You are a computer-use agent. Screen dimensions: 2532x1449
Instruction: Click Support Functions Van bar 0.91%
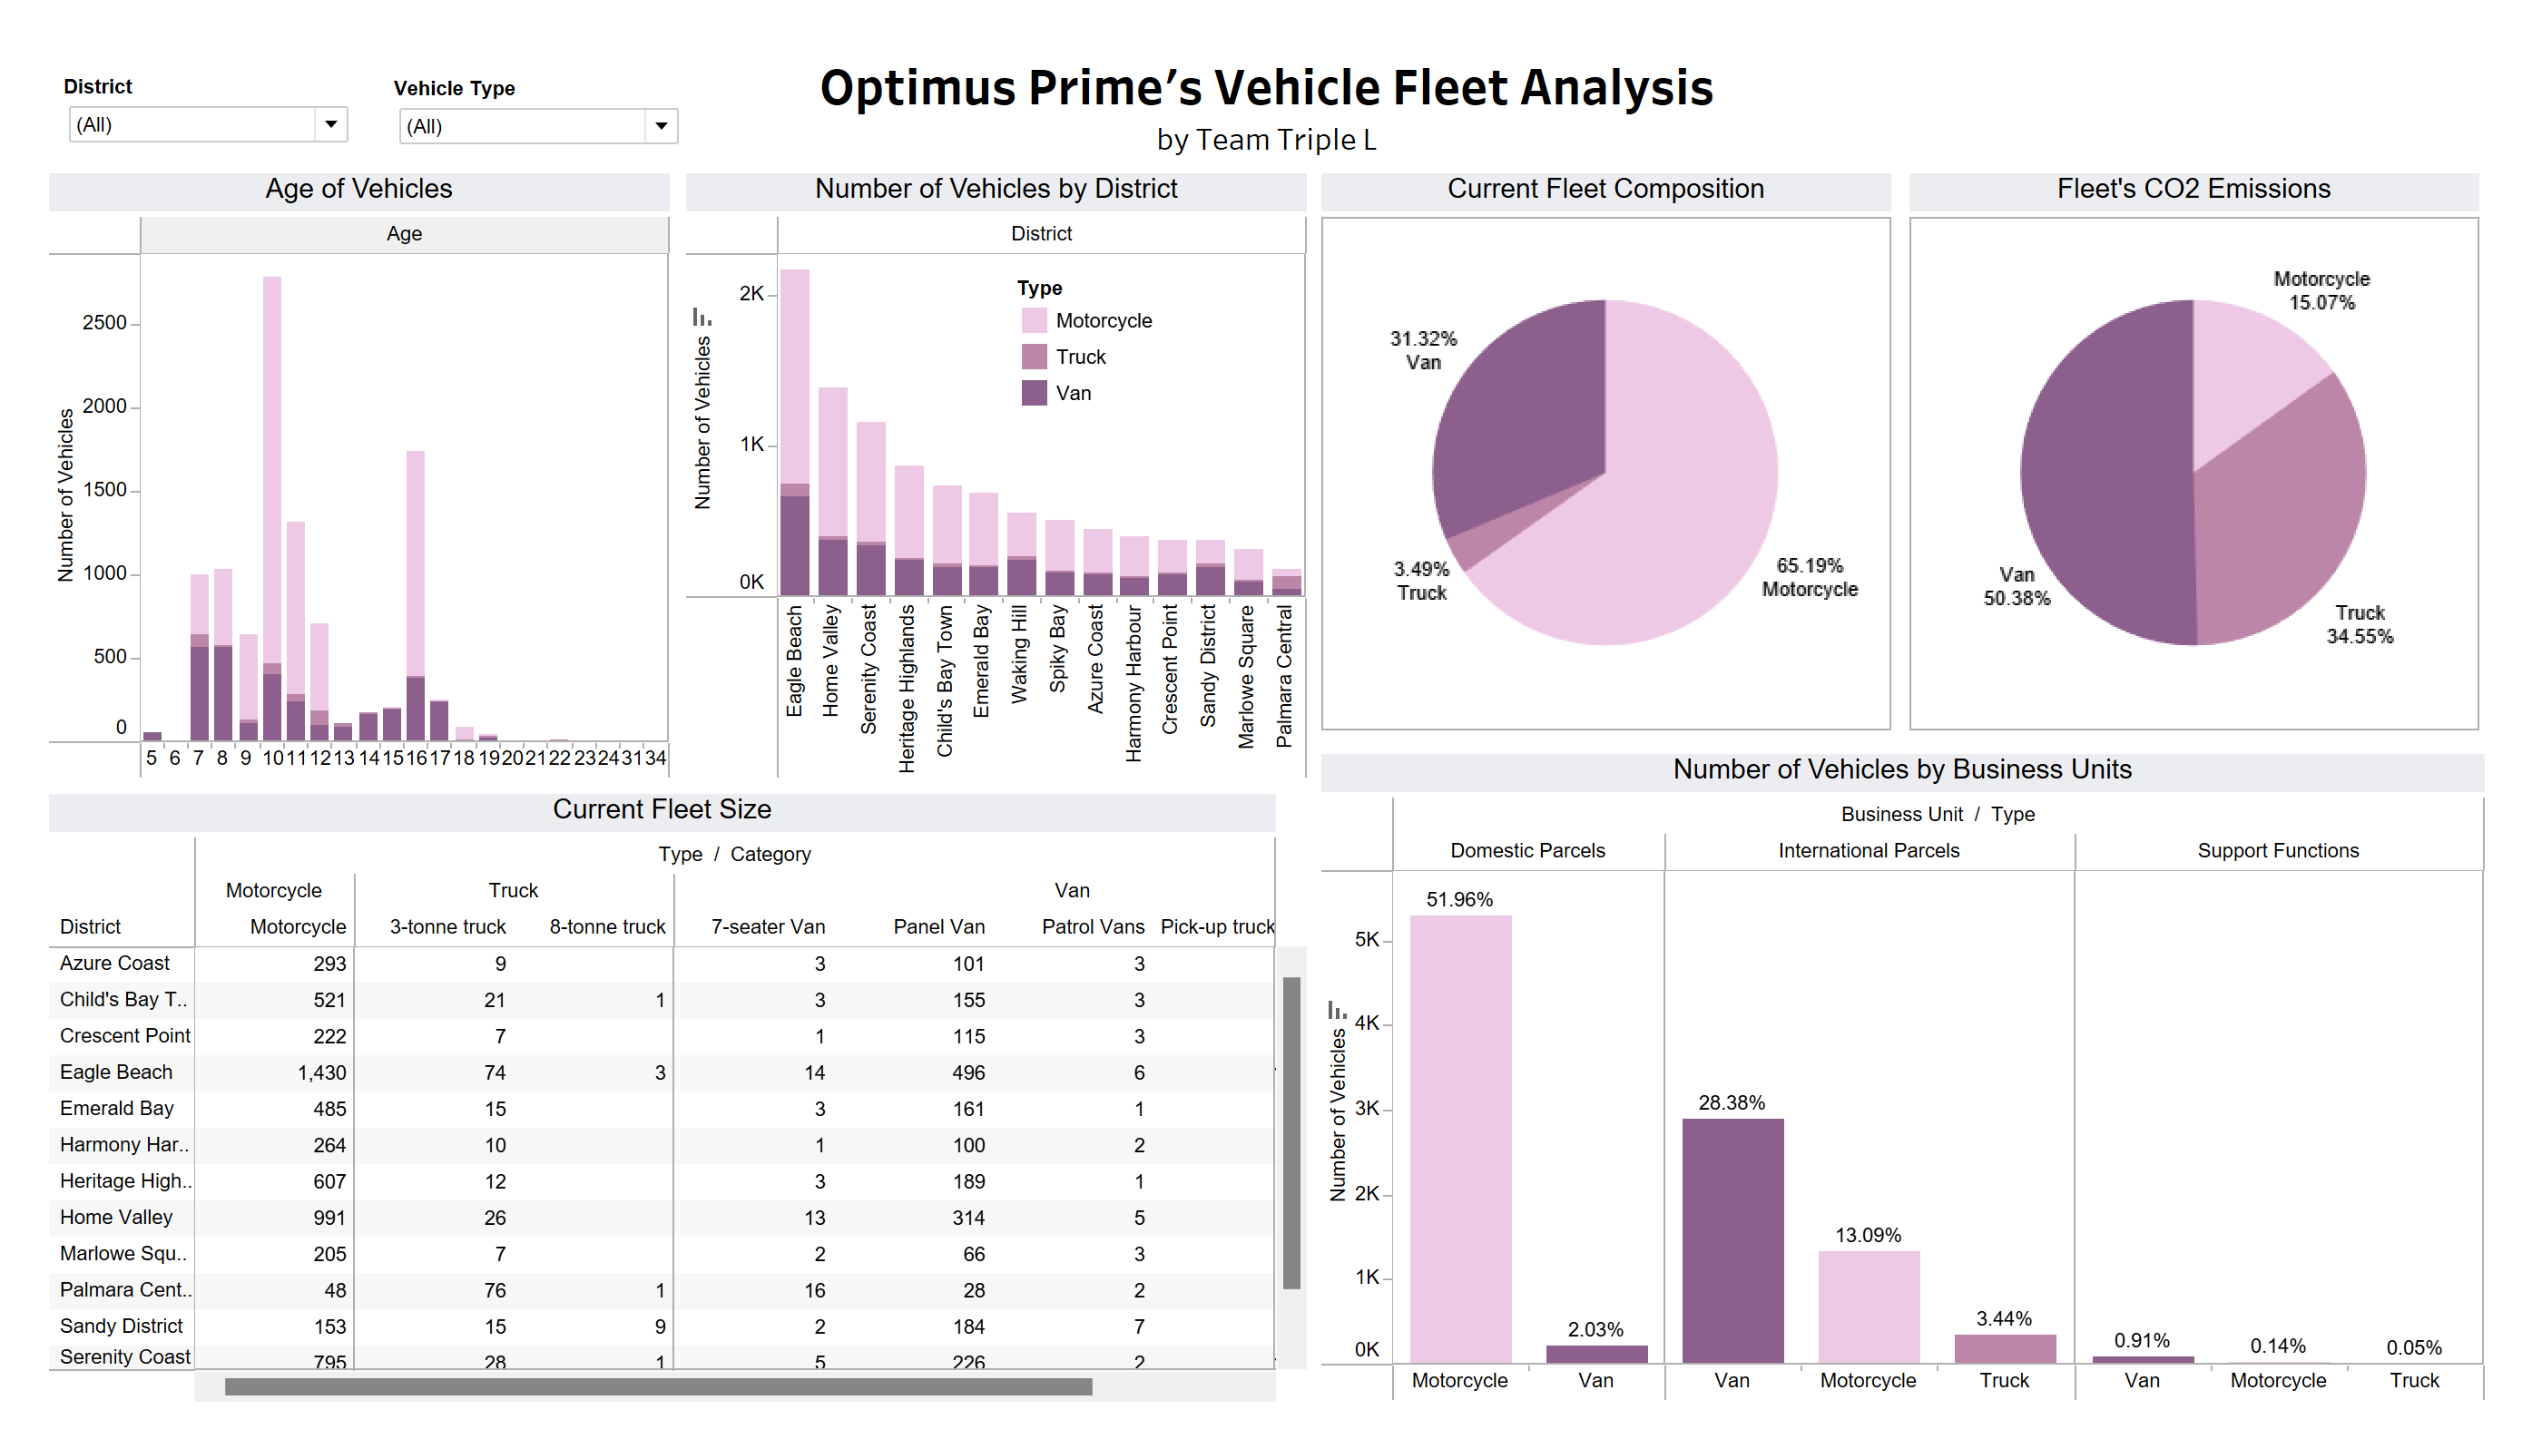click(x=2142, y=1358)
